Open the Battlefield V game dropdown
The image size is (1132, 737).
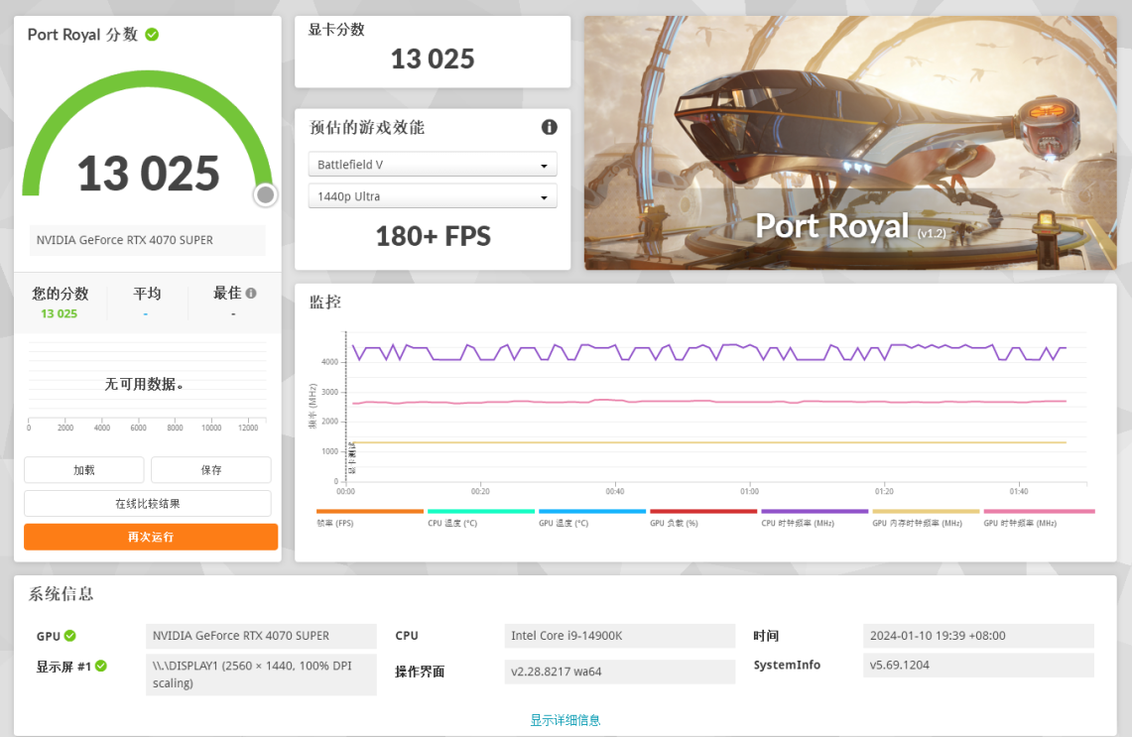pyautogui.click(x=433, y=165)
